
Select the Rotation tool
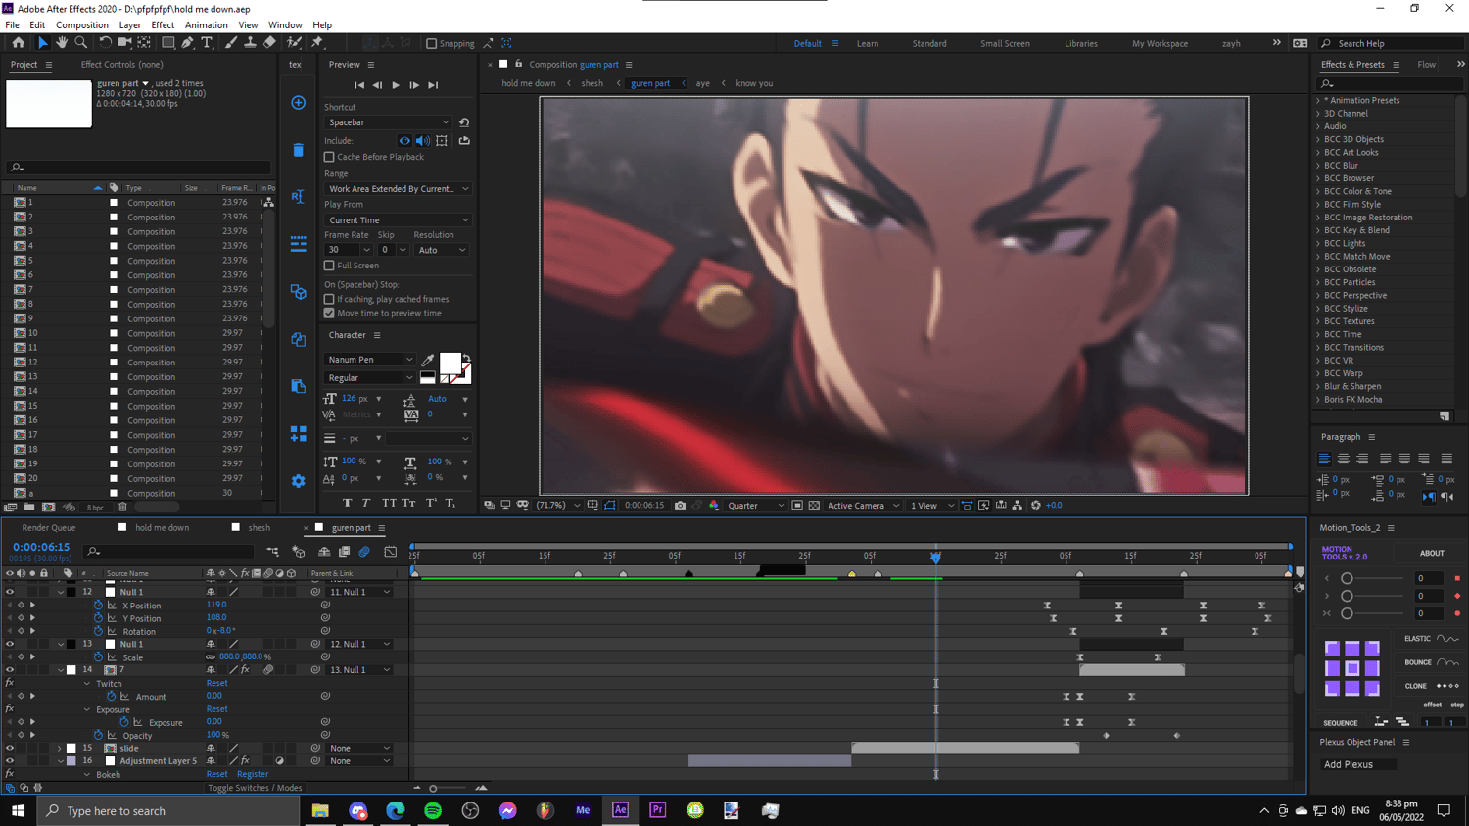click(x=106, y=43)
